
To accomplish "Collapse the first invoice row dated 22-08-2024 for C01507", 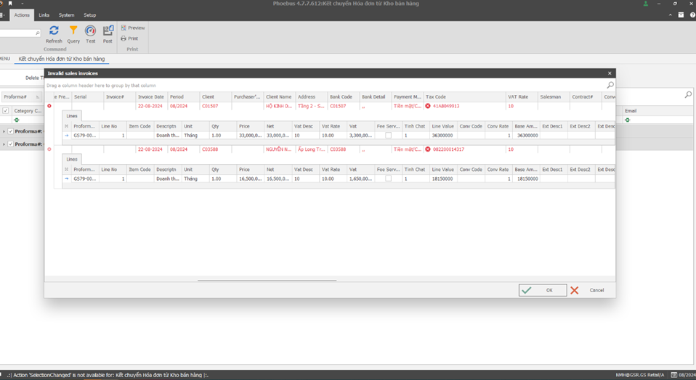I will tap(49, 106).
